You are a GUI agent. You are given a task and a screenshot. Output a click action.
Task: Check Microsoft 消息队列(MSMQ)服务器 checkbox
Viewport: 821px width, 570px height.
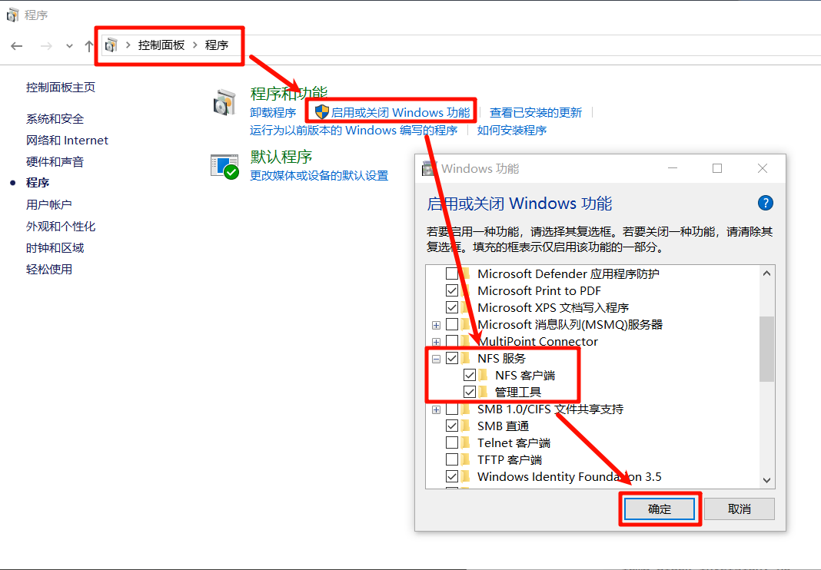[x=452, y=324]
